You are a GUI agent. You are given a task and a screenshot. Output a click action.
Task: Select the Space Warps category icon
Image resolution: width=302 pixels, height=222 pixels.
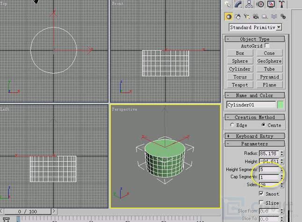click(x=274, y=17)
